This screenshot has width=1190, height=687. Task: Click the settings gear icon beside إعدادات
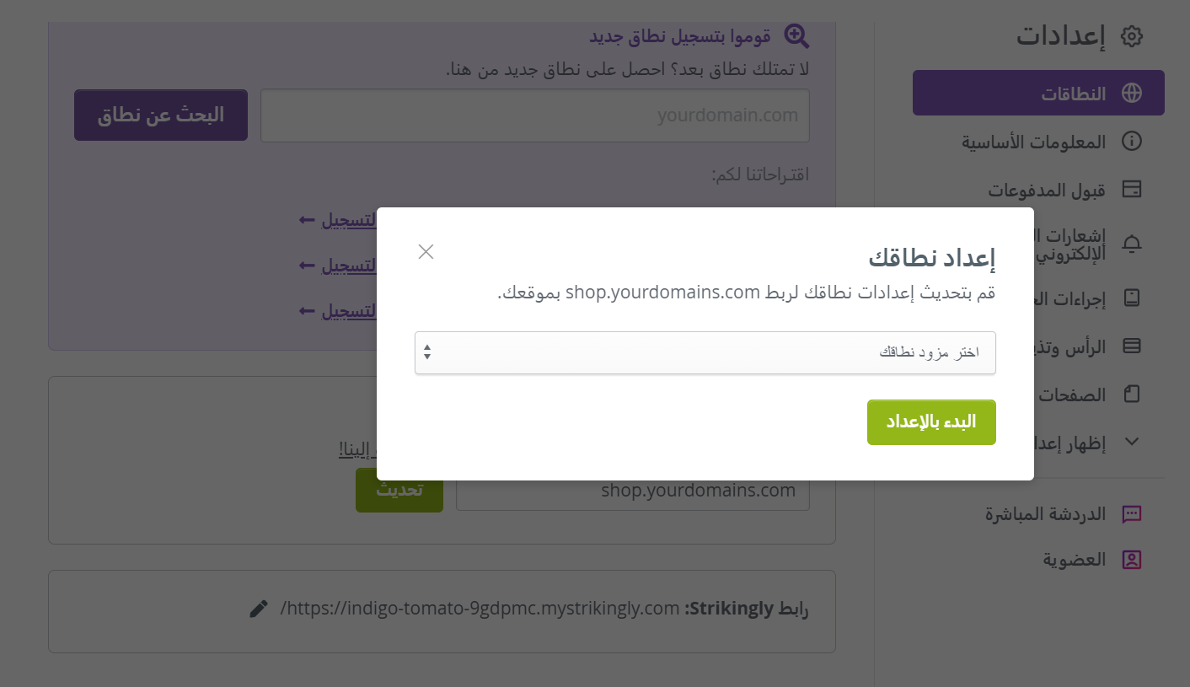point(1131,36)
